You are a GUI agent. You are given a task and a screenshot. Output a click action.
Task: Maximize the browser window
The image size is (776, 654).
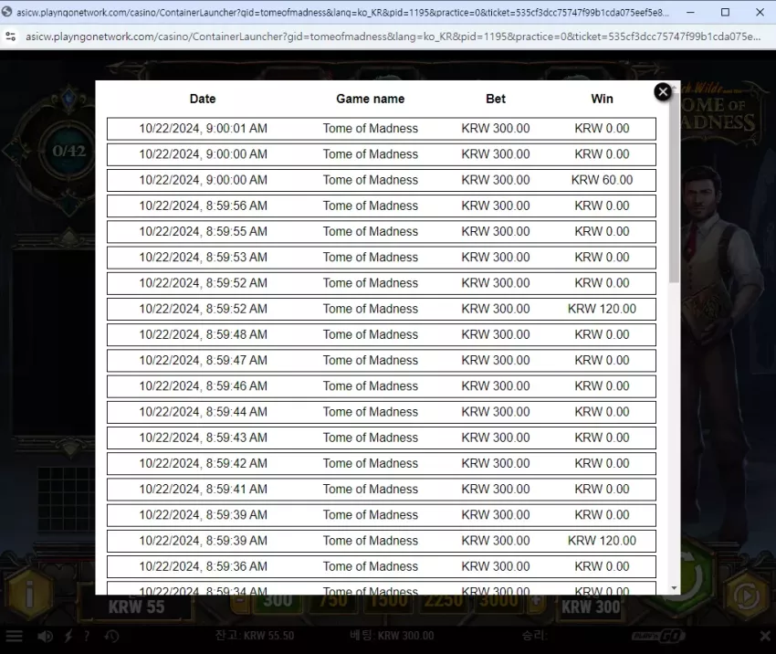(725, 12)
